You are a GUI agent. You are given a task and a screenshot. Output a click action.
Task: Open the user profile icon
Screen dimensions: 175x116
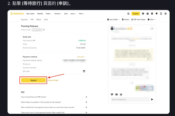(143, 14)
